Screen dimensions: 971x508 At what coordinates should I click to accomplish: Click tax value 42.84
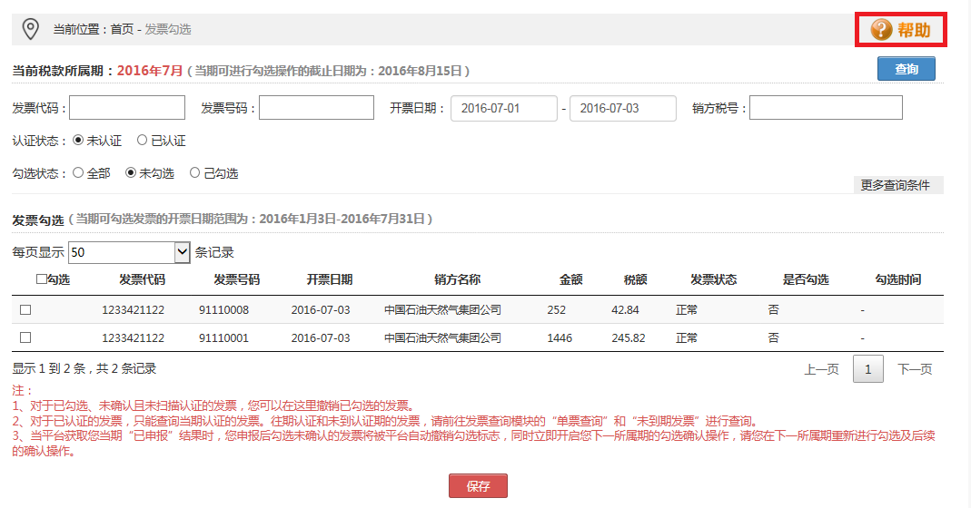(x=625, y=310)
